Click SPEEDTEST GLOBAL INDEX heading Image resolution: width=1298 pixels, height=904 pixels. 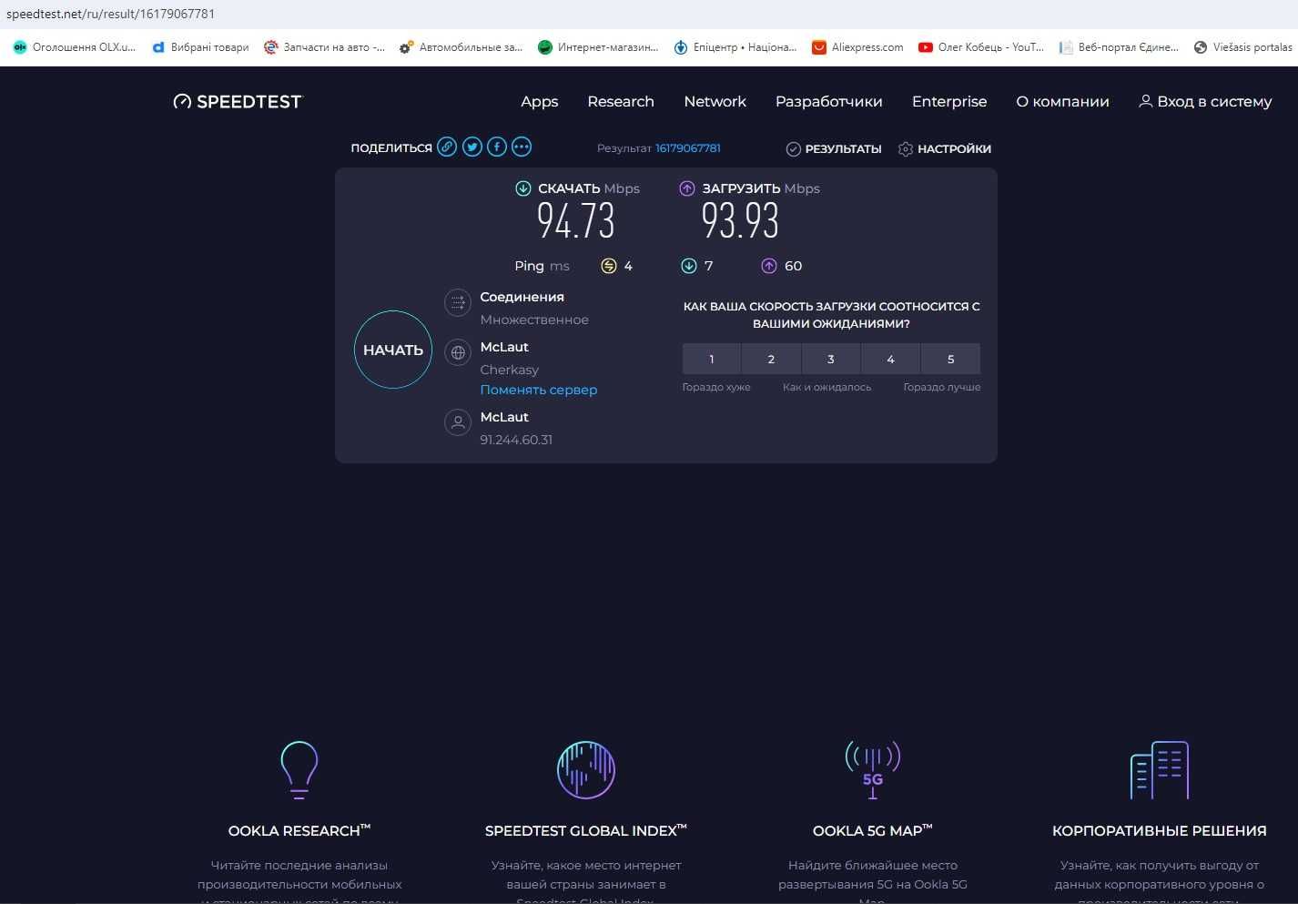pyautogui.click(x=586, y=830)
